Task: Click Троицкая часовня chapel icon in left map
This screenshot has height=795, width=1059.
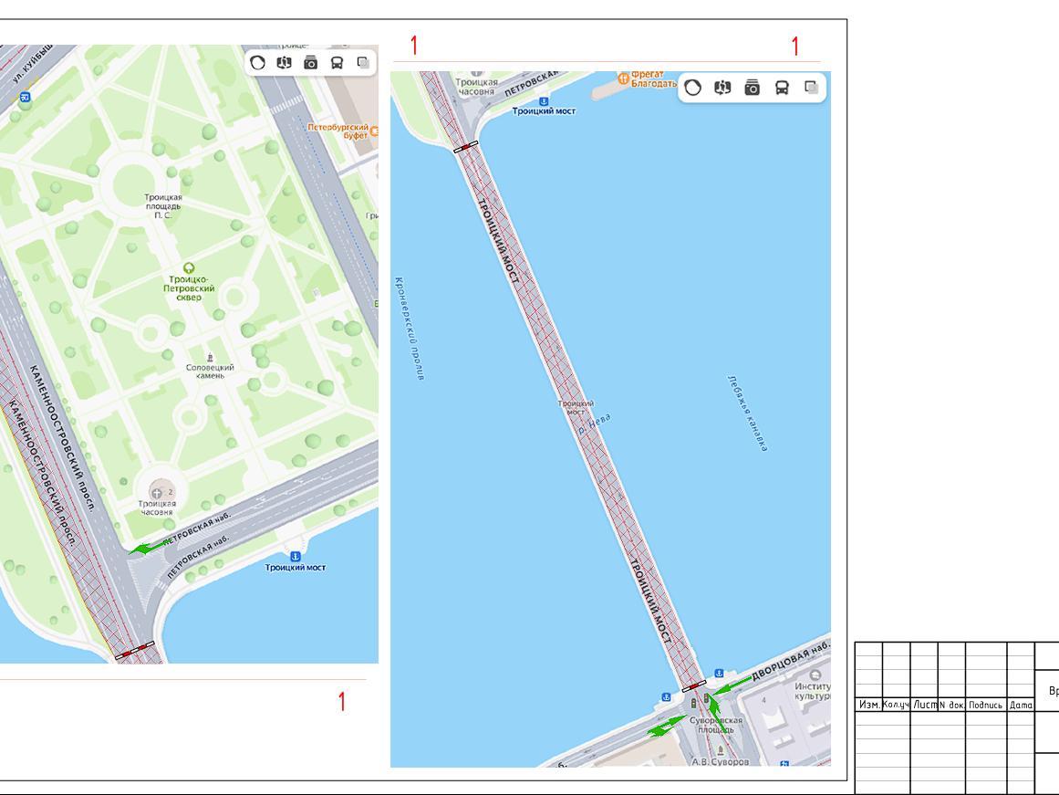Action: [x=156, y=492]
